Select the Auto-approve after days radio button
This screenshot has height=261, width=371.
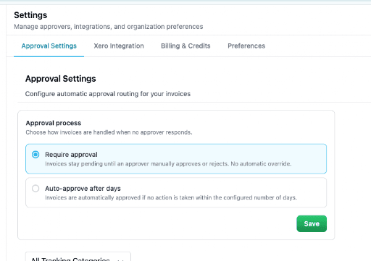[36, 188]
